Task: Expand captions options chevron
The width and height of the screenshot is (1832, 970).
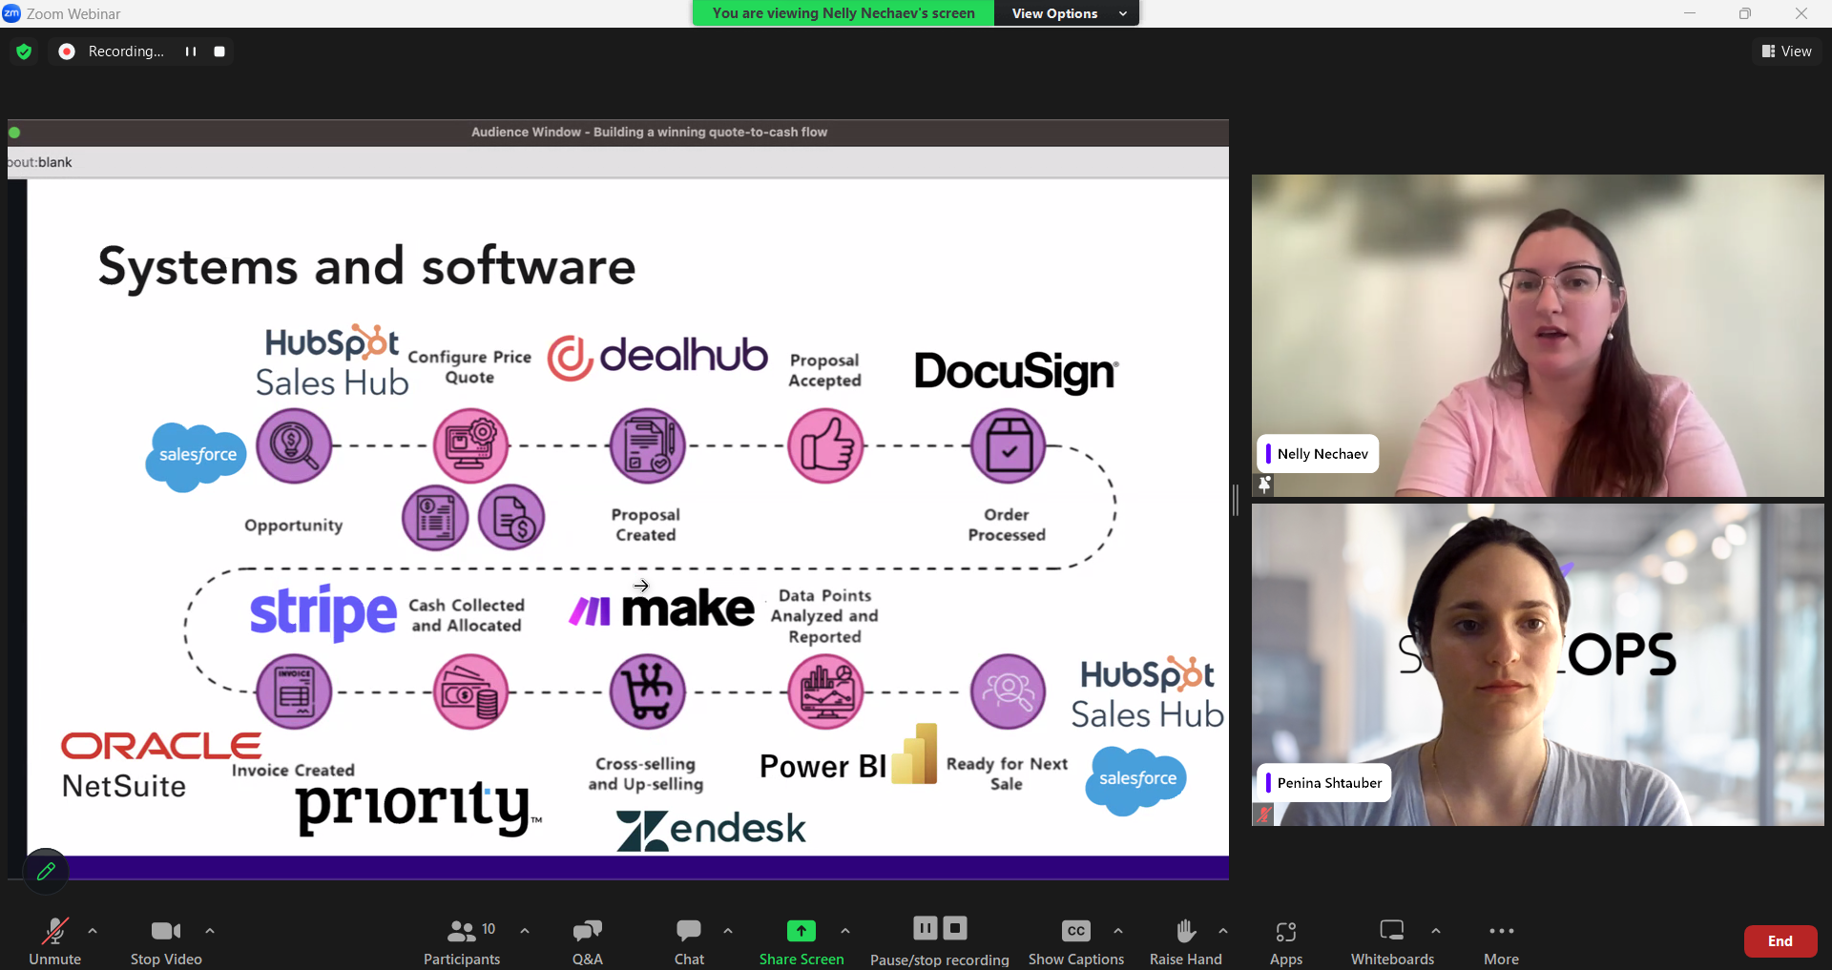Action: tap(1118, 930)
